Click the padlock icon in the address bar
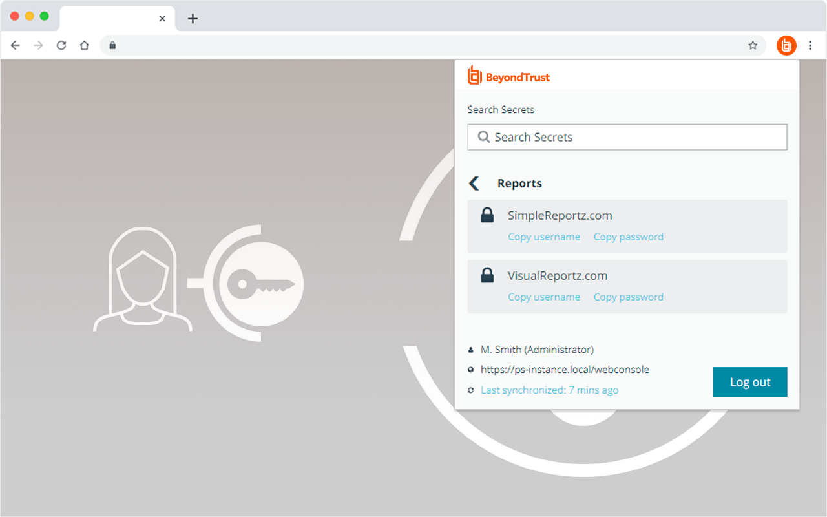 (112, 45)
